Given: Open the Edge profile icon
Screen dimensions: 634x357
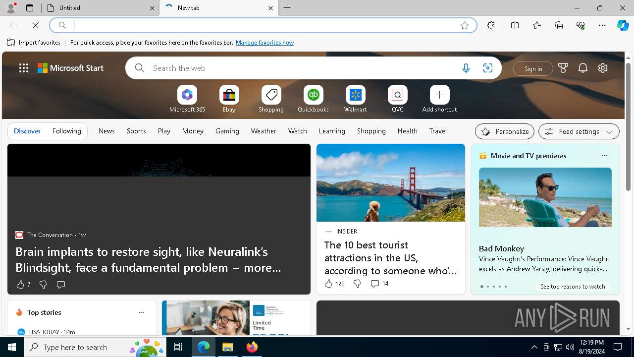Looking at the screenshot, I should click(x=11, y=8).
